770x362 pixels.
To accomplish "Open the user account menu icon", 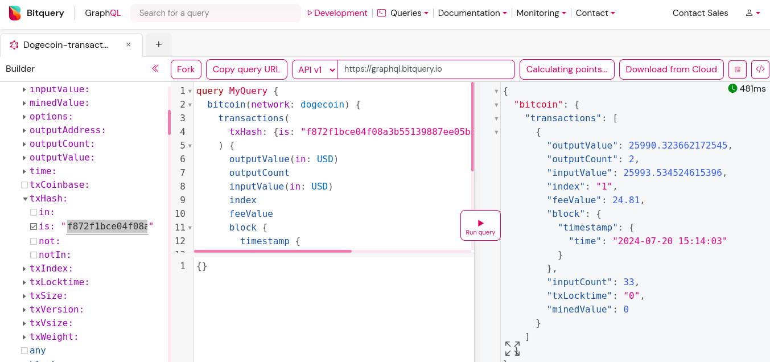I will click(753, 13).
